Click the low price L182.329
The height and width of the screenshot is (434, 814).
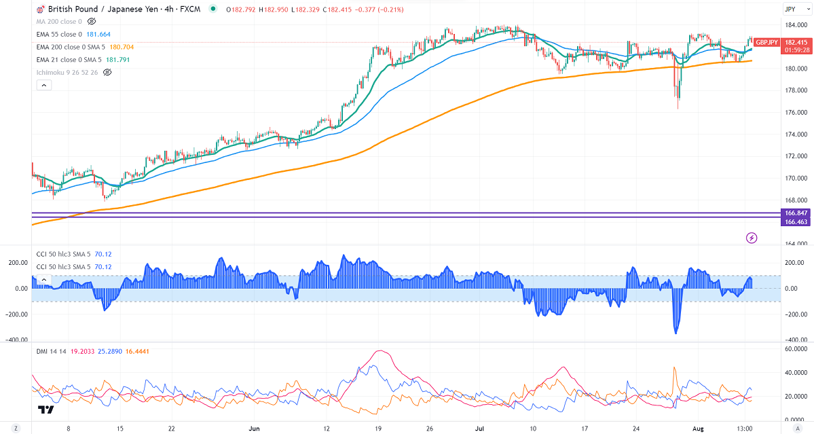pyautogui.click(x=306, y=10)
